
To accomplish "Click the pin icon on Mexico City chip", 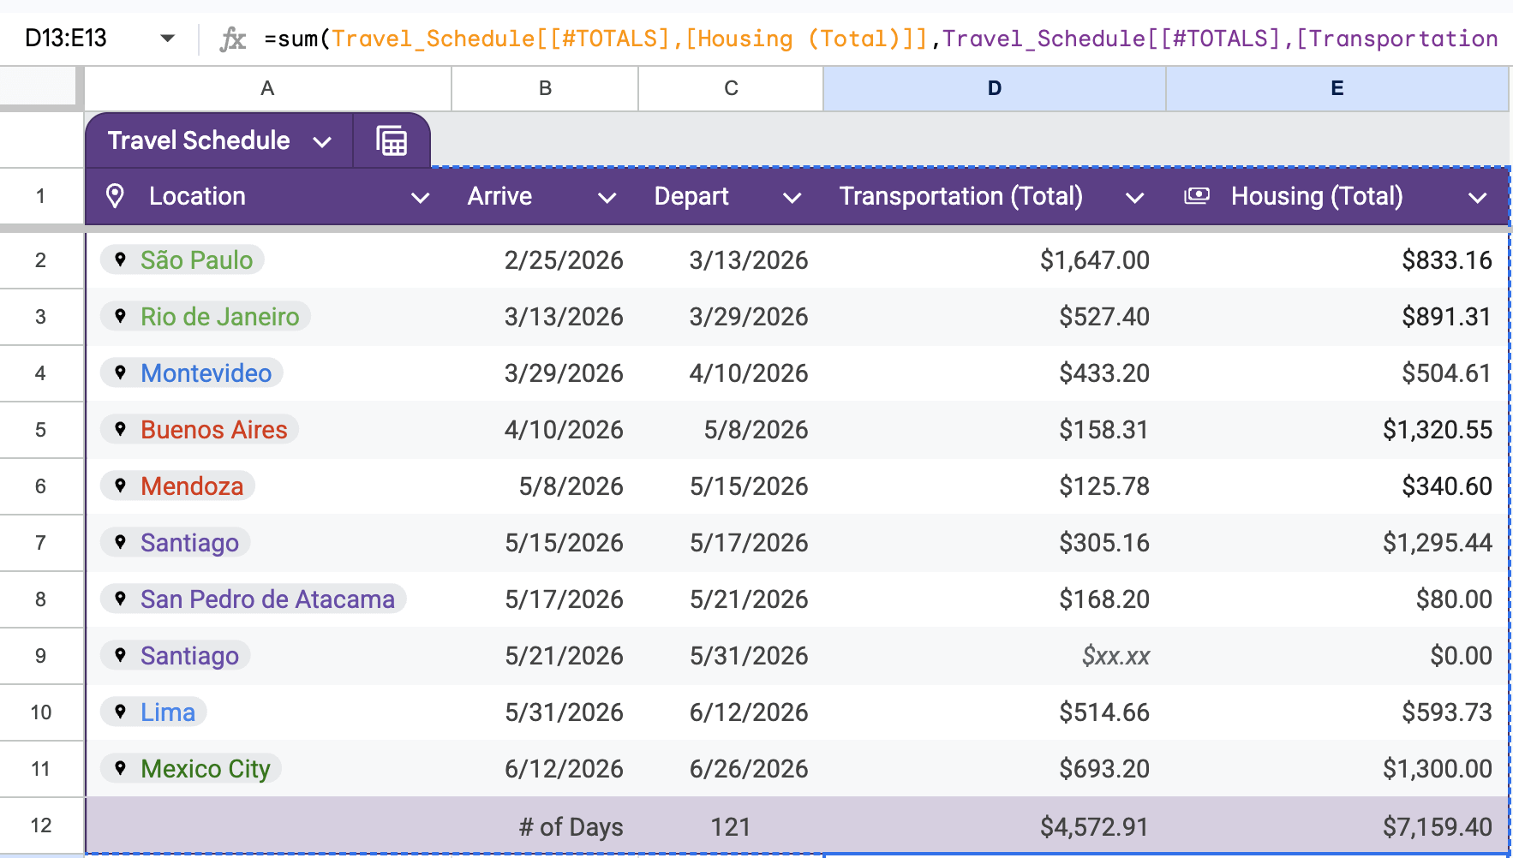I will click(121, 768).
